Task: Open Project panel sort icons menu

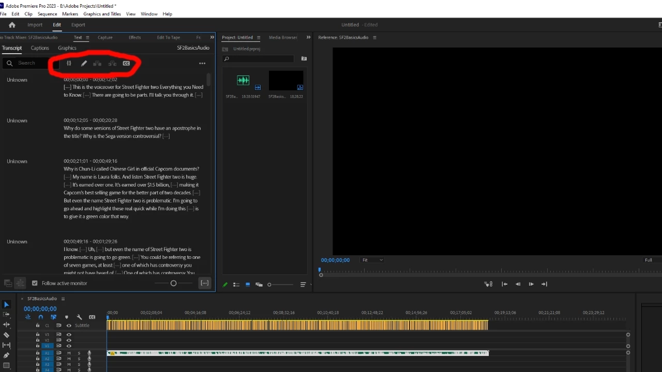Action: point(303,285)
